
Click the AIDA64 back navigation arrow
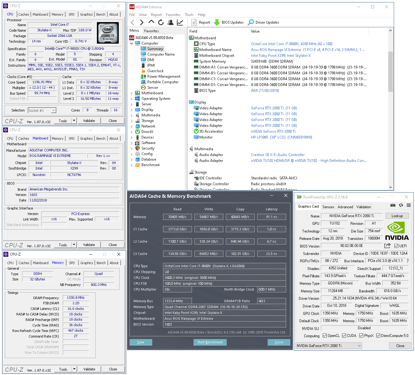[133, 22]
